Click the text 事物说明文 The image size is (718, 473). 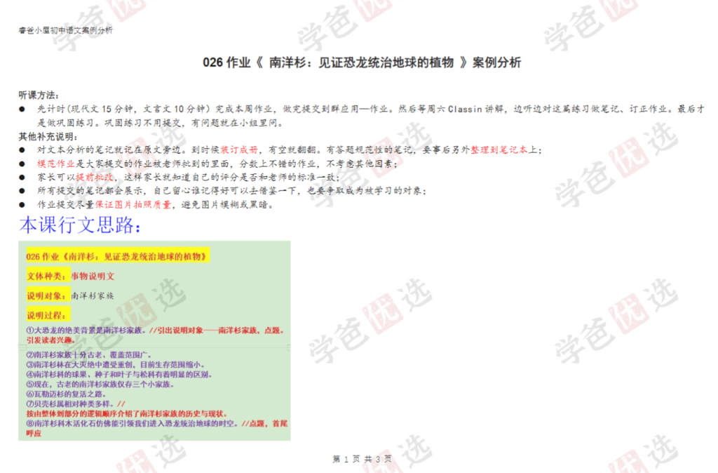(x=93, y=276)
